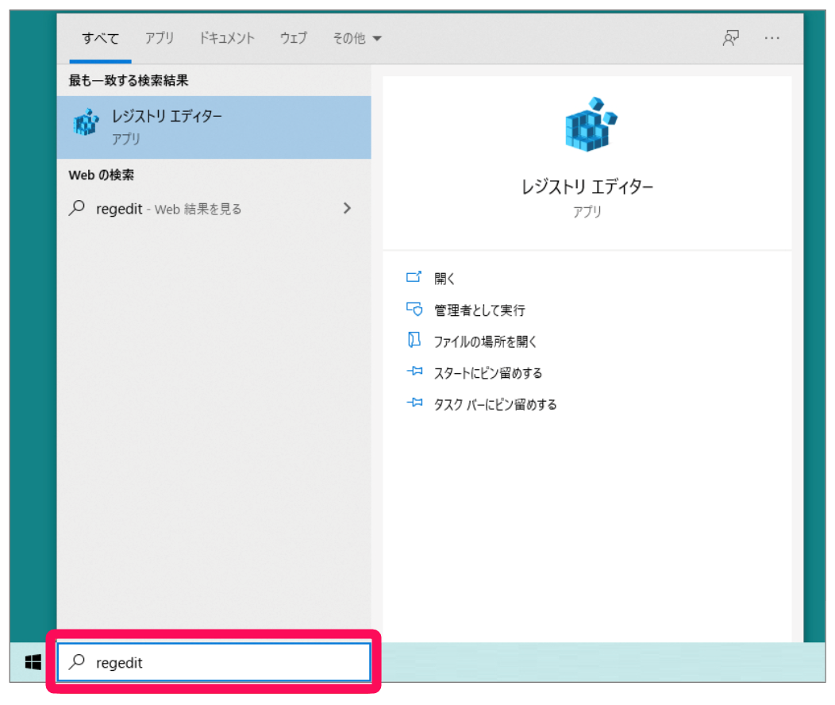Click the regedit Web 結果を見る search suggestion
This screenshot has width=835, height=705.
[x=214, y=209]
